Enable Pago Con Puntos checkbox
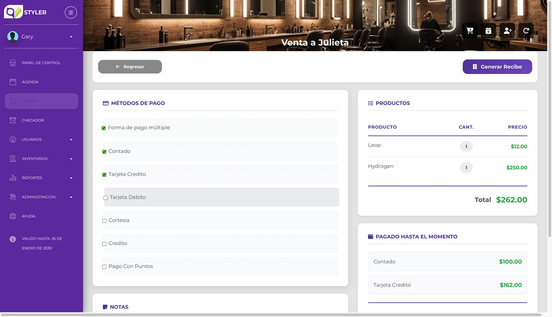This screenshot has width=552, height=317. pos(104,267)
